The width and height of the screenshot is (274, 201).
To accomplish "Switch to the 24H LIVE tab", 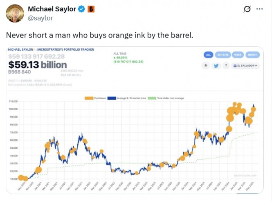I will pos(223,55).
